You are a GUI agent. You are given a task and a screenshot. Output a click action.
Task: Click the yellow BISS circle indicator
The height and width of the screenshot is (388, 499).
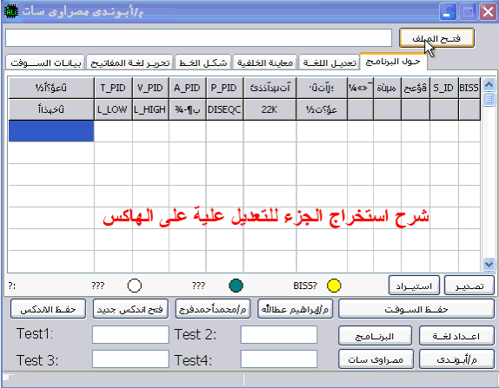click(334, 286)
